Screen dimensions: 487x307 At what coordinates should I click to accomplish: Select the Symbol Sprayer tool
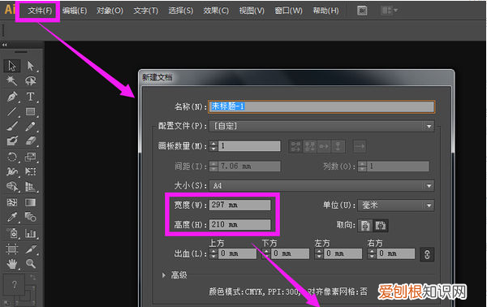[12, 233]
